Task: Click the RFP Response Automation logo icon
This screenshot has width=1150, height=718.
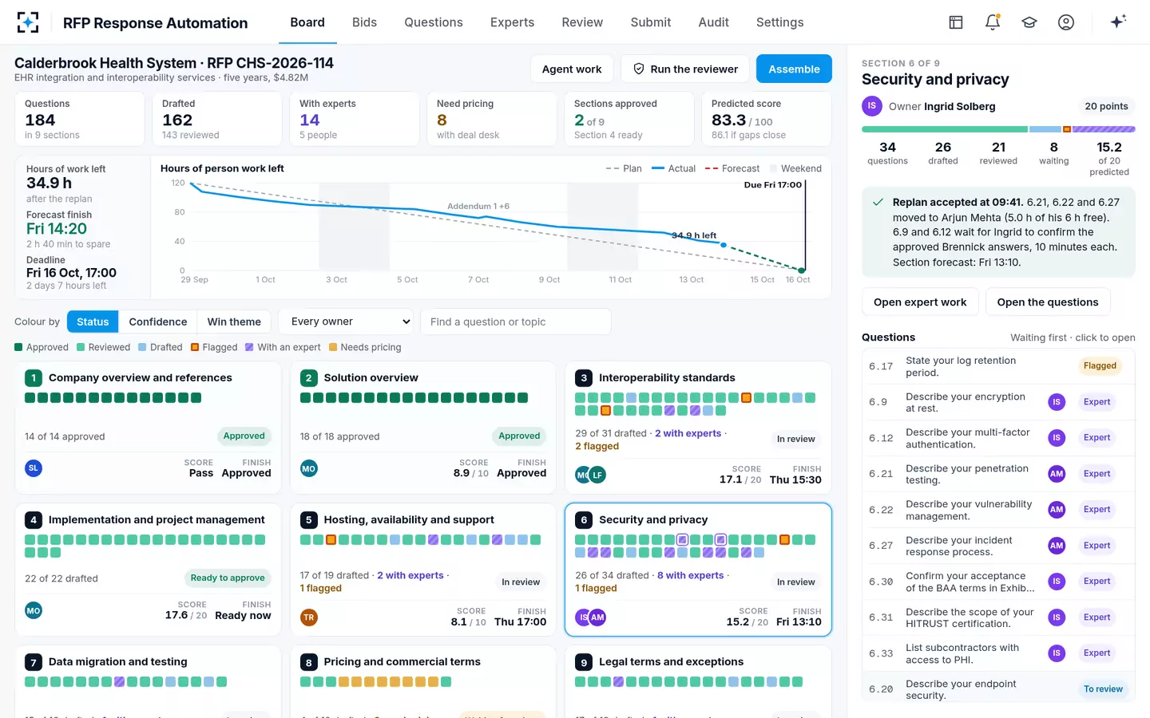Action: click(28, 22)
